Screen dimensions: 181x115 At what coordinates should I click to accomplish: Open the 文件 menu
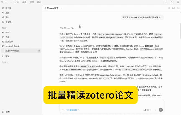[17, 2]
